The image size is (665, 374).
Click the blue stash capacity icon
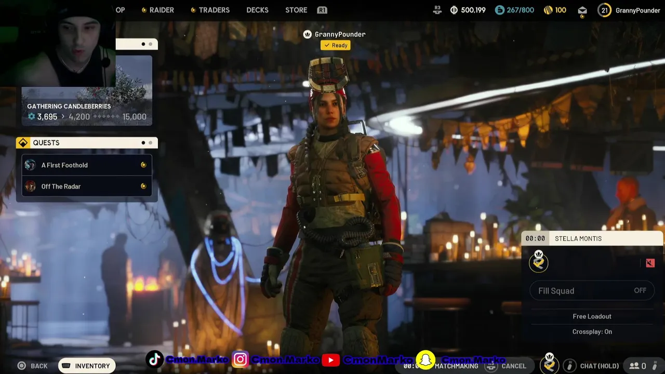(499, 10)
